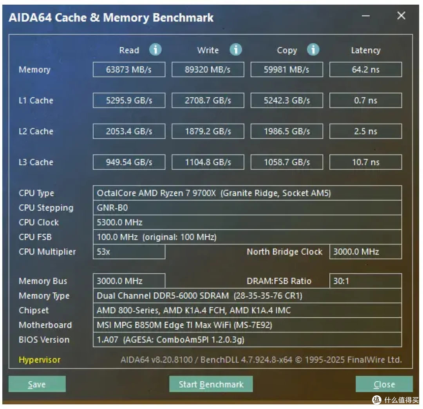Click the BIOS Version label
423x409 pixels.
(x=44, y=339)
